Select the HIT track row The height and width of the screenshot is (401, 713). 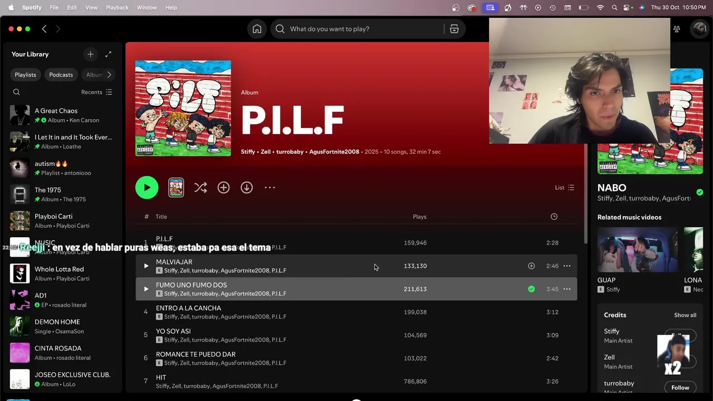(356, 382)
